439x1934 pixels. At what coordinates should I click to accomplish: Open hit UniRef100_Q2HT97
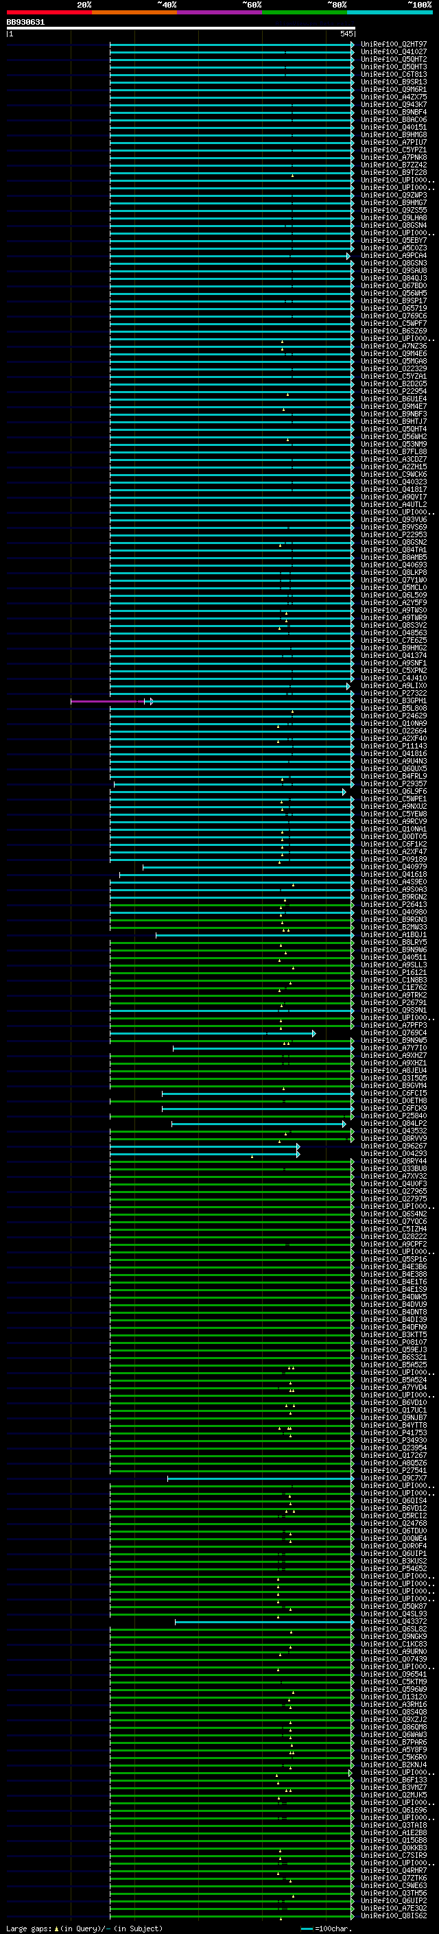[x=394, y=45]
